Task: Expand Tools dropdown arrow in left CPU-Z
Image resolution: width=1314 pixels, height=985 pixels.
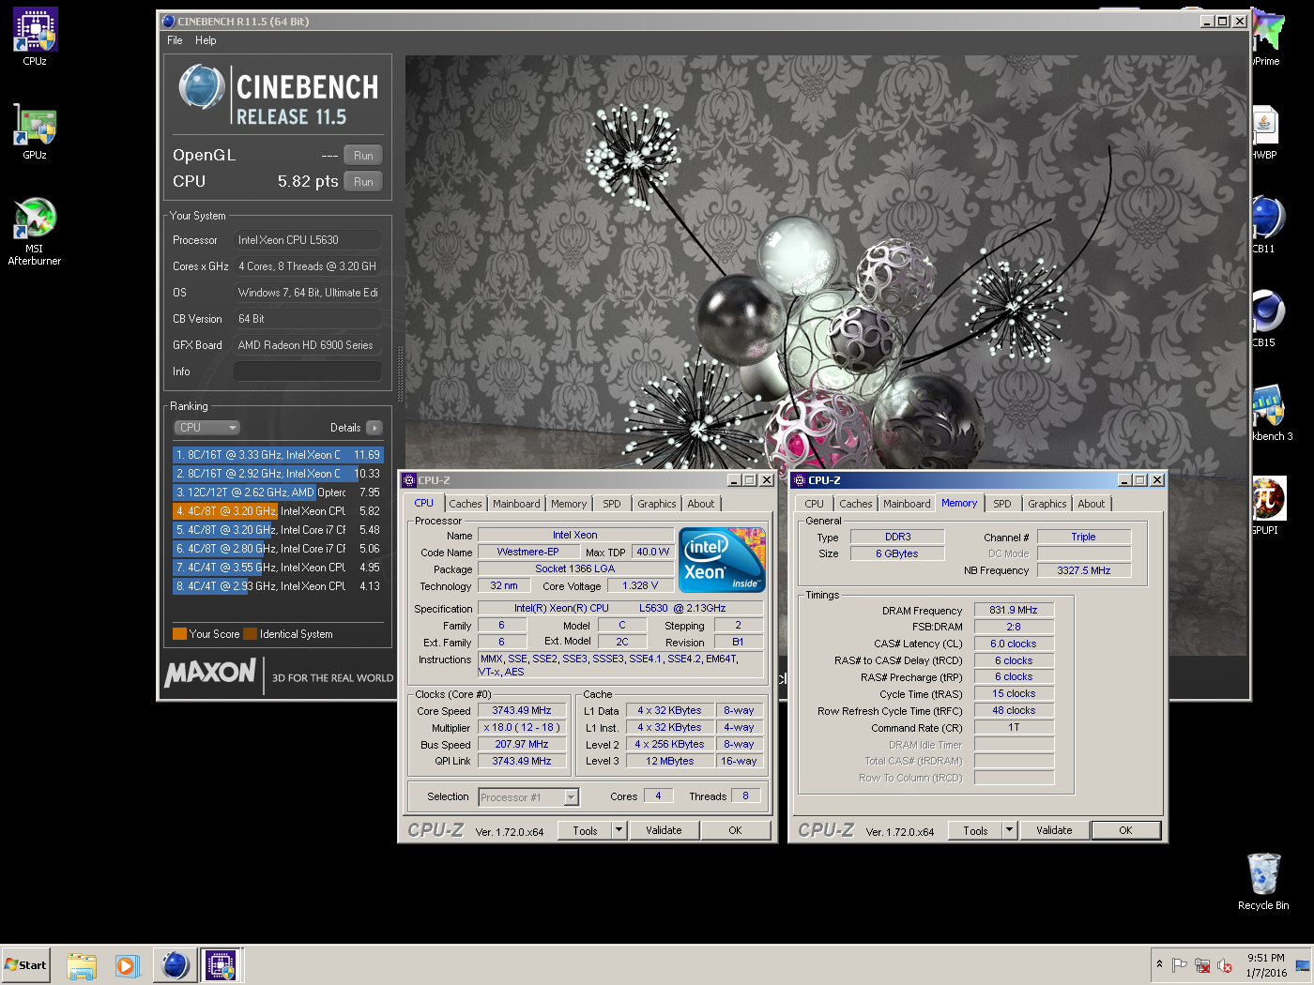Action: tap(619, 830)
